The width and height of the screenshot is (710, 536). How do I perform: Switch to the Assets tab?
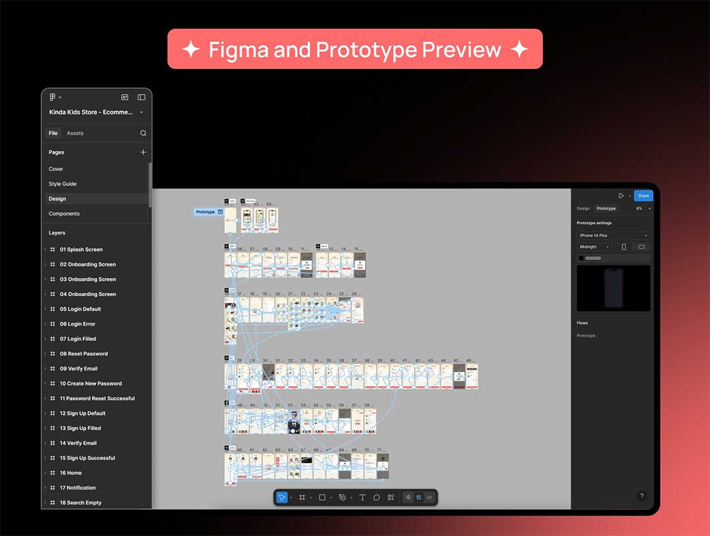[x=75, y=133]
